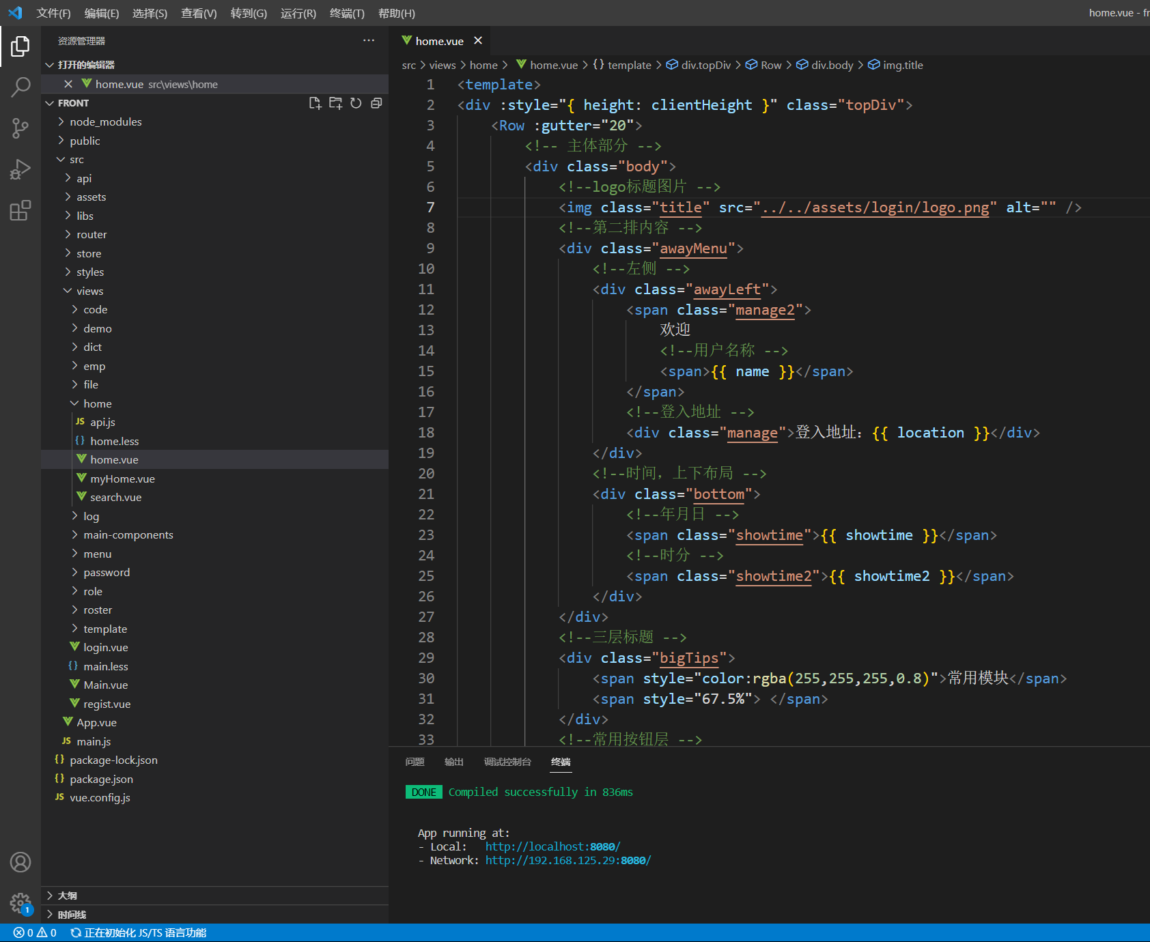Expand the 大纲 outline section
1150x942 pixels.
(x=67, y=896)
